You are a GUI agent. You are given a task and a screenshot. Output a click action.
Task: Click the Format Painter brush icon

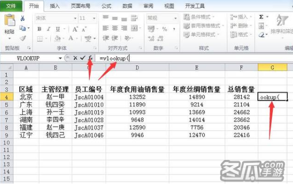click(23, 38)
